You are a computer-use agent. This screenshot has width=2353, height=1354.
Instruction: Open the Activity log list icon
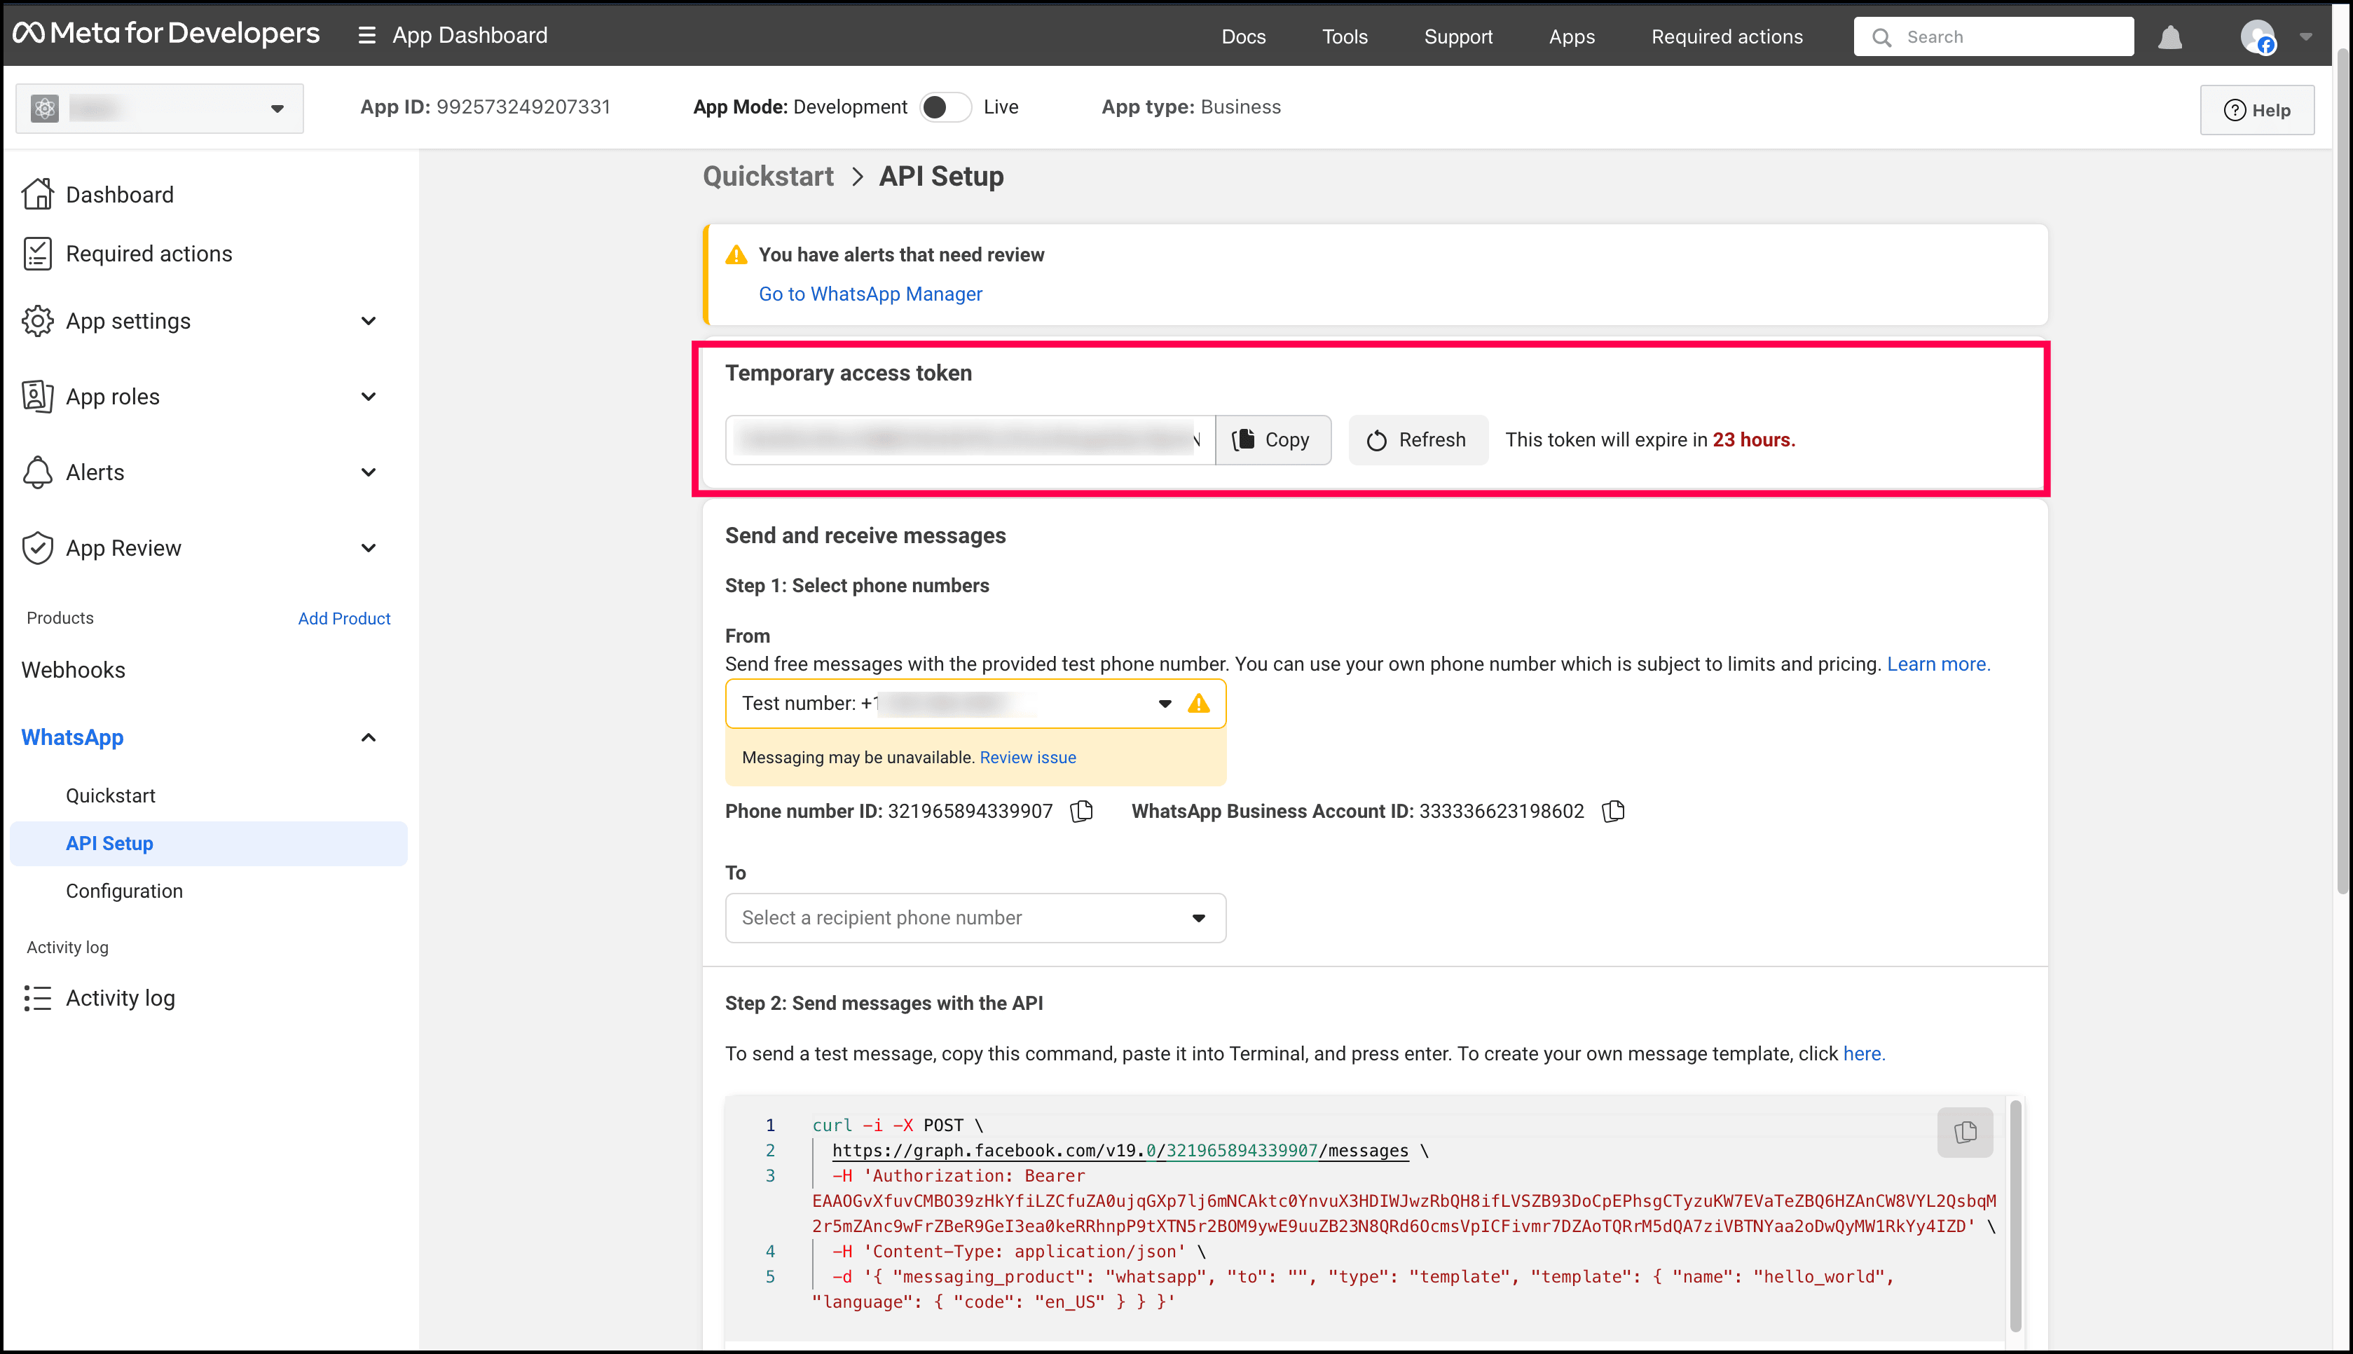point(37,998)
